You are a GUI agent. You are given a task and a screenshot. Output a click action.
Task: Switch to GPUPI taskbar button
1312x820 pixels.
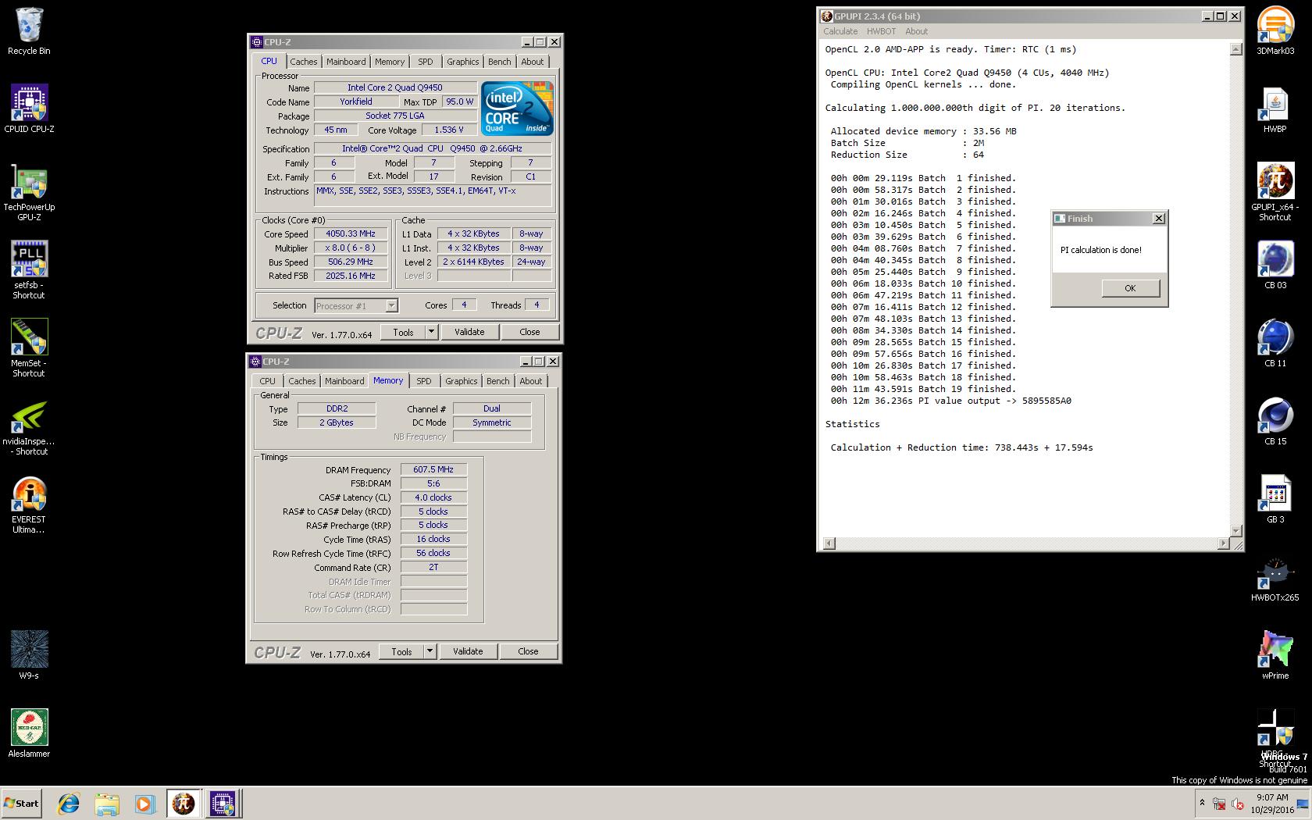click(x=184, y=804)
